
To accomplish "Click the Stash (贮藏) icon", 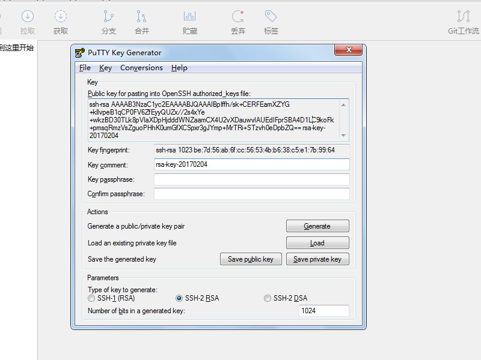I will (189, 17).
